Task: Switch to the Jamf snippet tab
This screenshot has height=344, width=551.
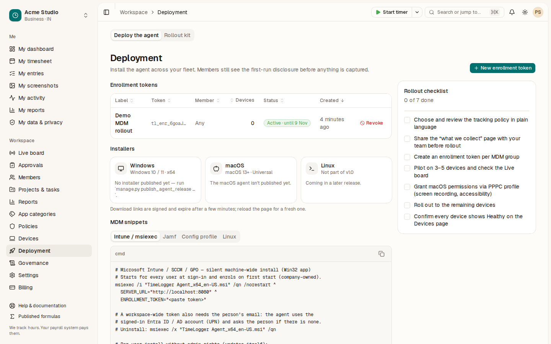Action: (170, 237)
